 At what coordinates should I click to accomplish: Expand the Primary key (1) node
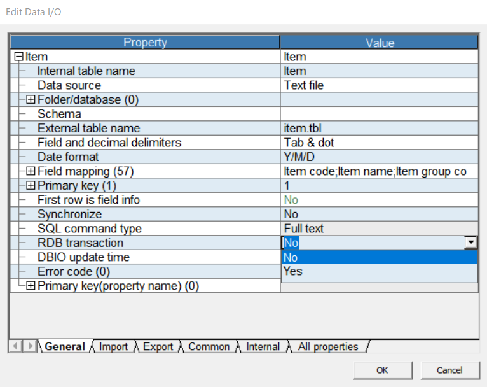tap(31, 186)
